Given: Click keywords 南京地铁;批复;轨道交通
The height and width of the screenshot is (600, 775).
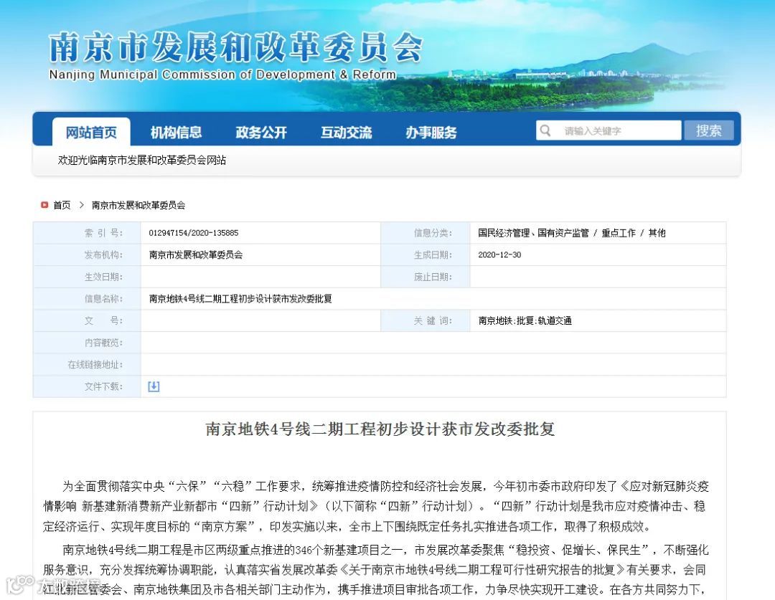Looking at the screenshot, I should click(x=525, y=320).
